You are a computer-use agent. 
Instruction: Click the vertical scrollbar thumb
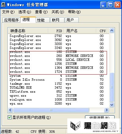[112, 87]
